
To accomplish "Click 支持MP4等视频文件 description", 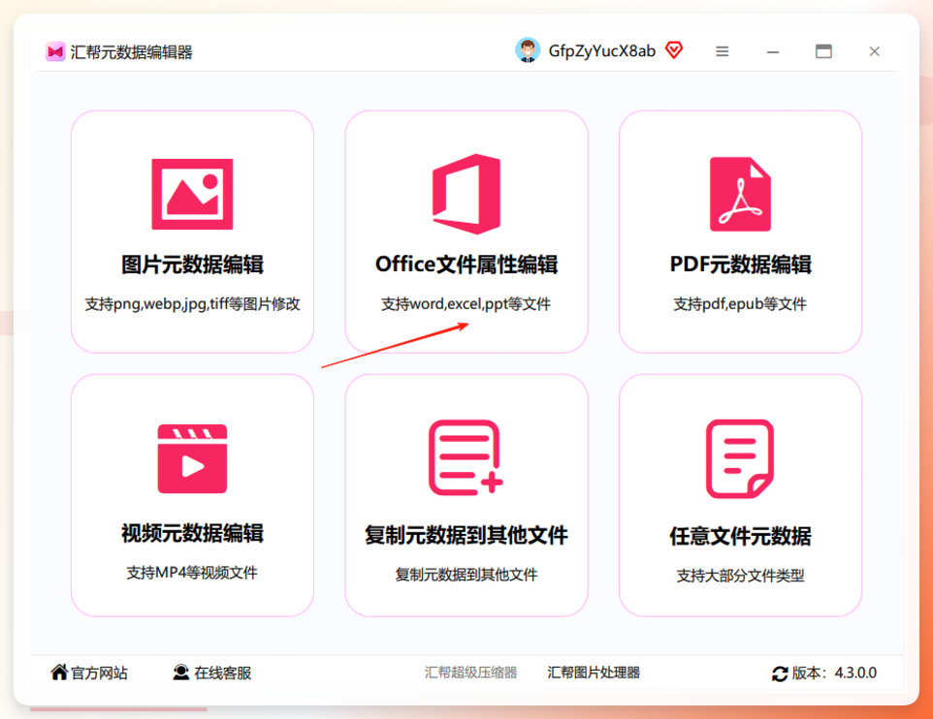I will [192, 573].
